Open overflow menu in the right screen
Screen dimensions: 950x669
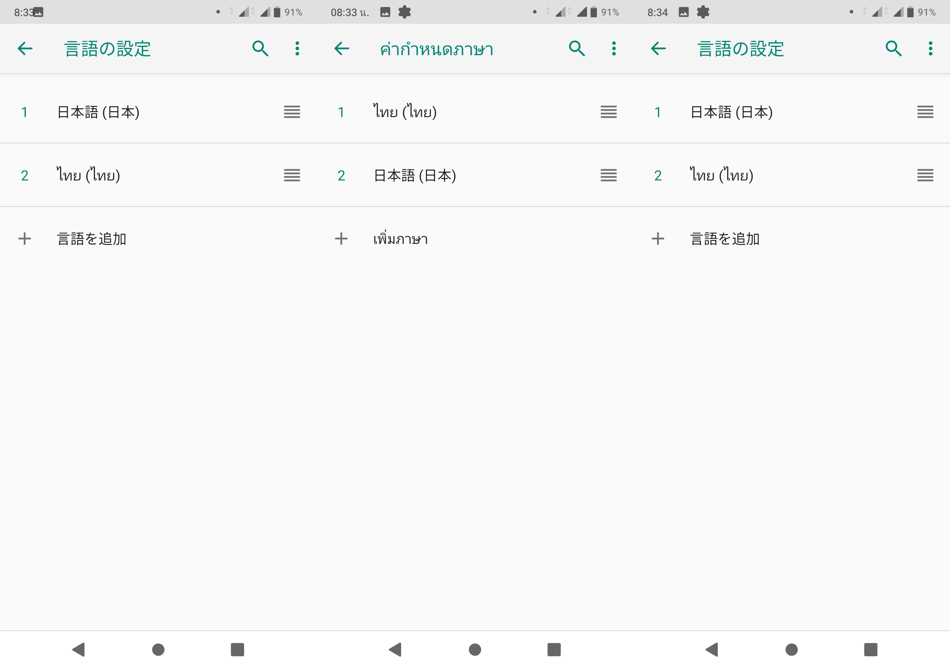pyautogui.click(x=930, y=49)
